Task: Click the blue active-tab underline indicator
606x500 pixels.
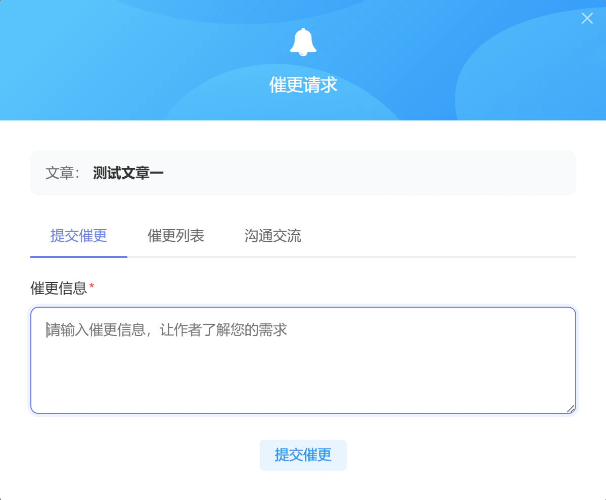Action: click(x=78, y=257)
